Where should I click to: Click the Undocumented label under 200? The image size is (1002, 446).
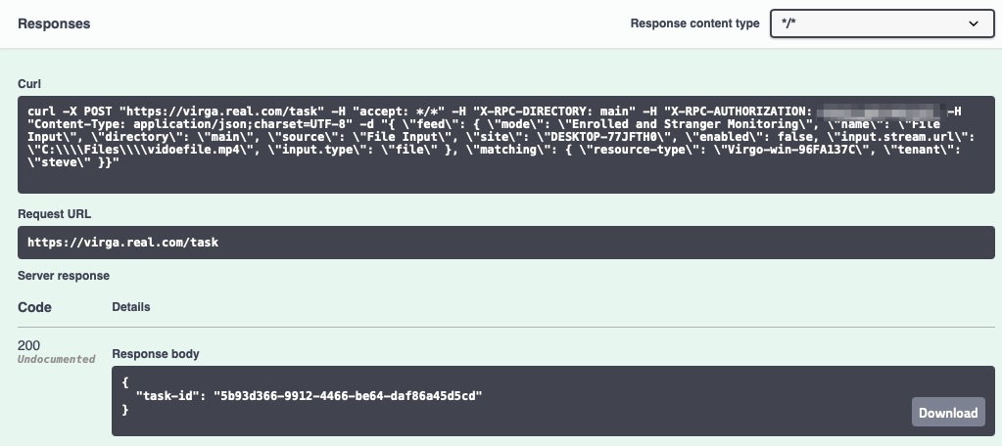tap(56, 360)
